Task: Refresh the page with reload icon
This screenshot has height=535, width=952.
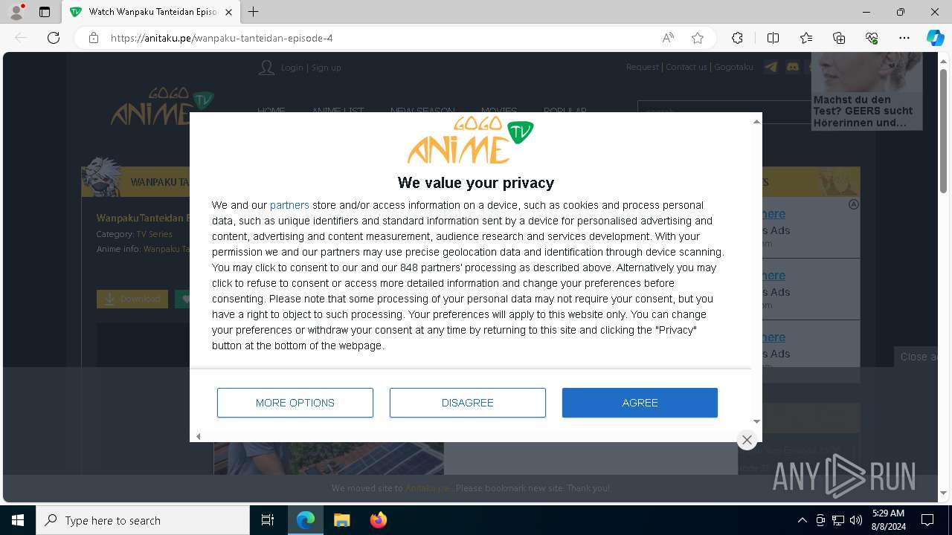Action: [54, 38]
